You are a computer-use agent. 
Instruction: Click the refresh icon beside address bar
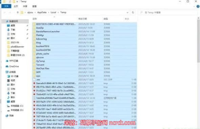(x=133, y=13)
